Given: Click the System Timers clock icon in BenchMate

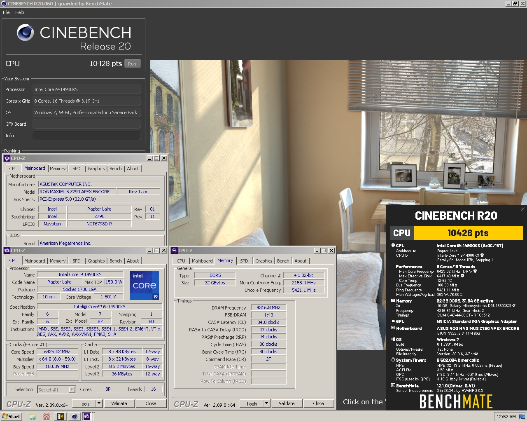Looking at the screenshot, I should pyautogui.click(x=393, y=360).
